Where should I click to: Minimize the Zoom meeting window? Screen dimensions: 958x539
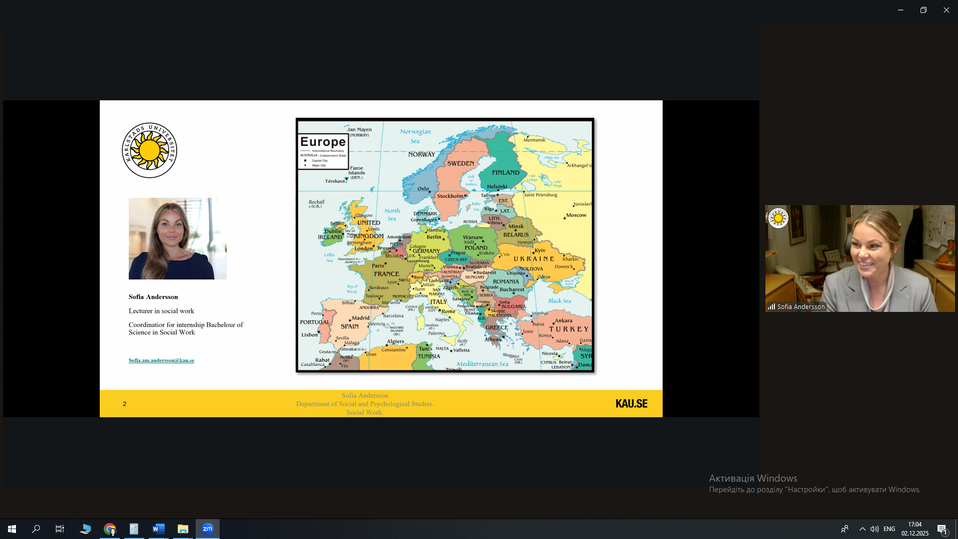click(900, 10)
